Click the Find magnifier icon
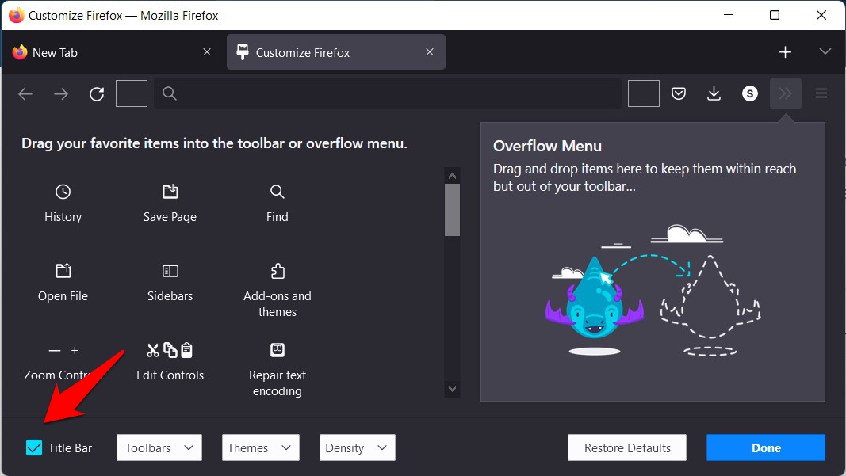Viewport: 846px width, 476px height. tap(277, 192)
